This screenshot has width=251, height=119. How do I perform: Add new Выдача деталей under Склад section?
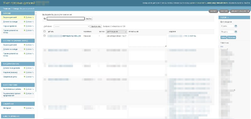pos(29,17)
